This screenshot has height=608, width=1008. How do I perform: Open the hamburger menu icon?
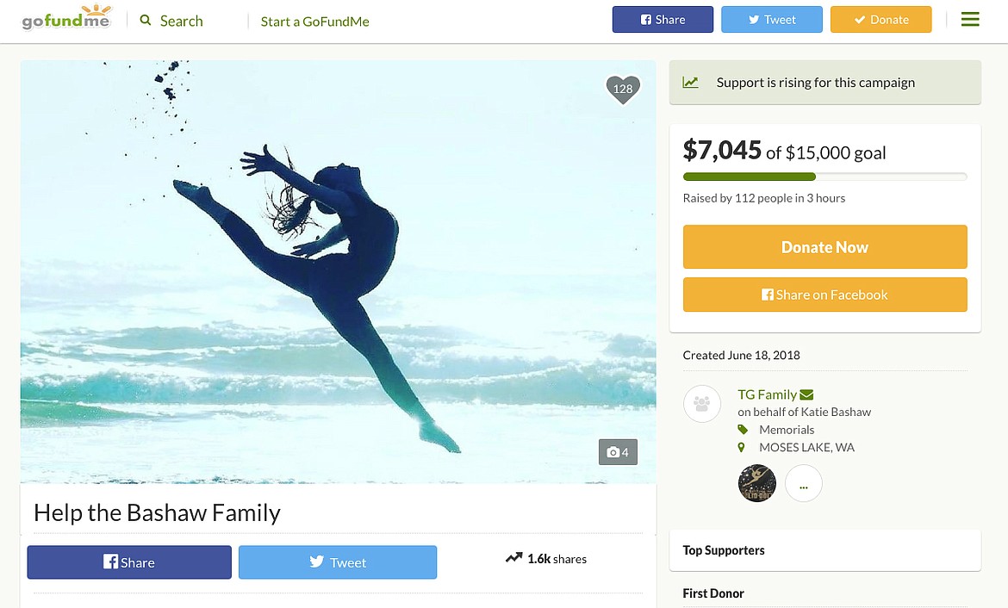[x=970, y=19]
